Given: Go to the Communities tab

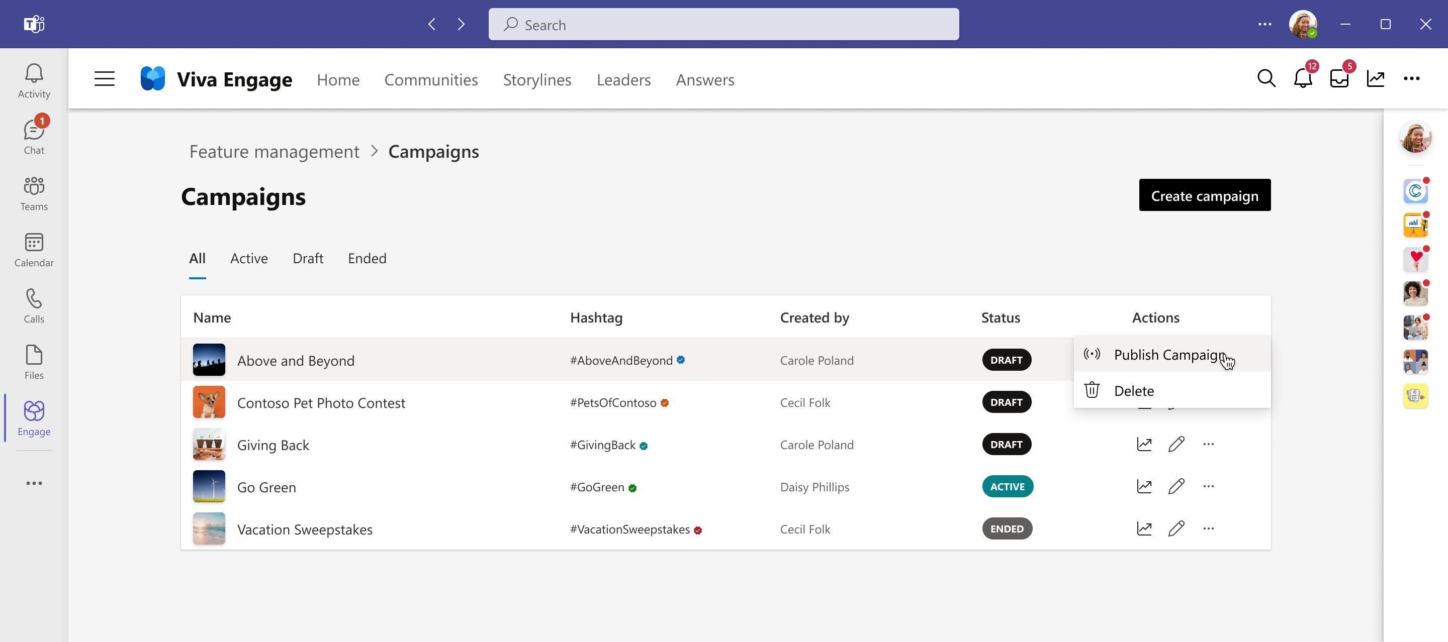Looking at the screenshot, I should 431,80.
